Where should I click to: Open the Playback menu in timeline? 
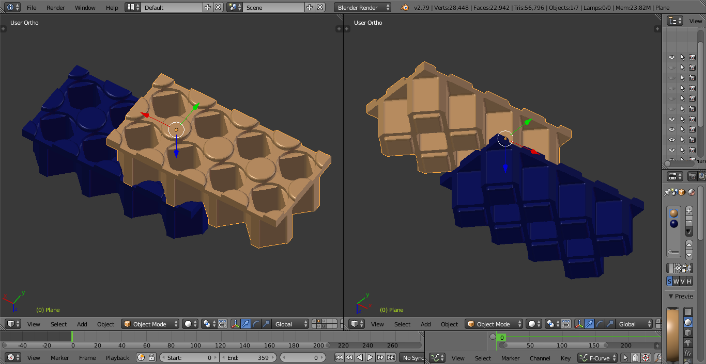coord(118,358)
